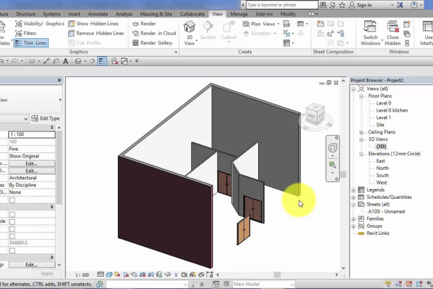Open the Annotate ribbon tab
This screenshot has width=433, height=289.
[98, 14]
